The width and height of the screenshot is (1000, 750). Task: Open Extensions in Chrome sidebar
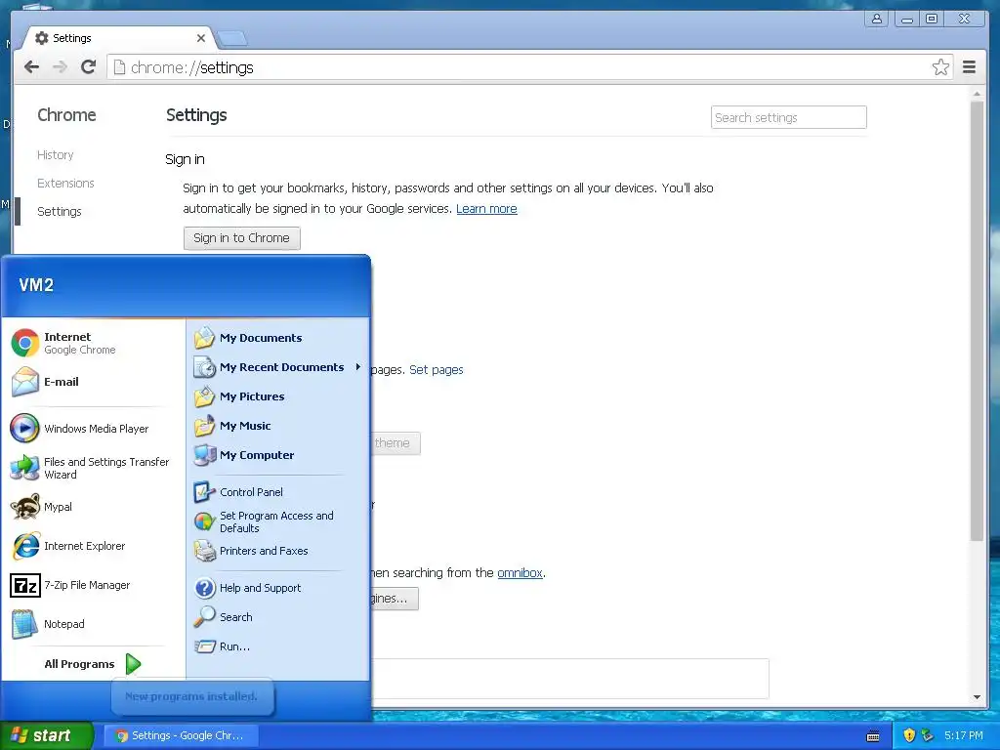pos(65,183)
